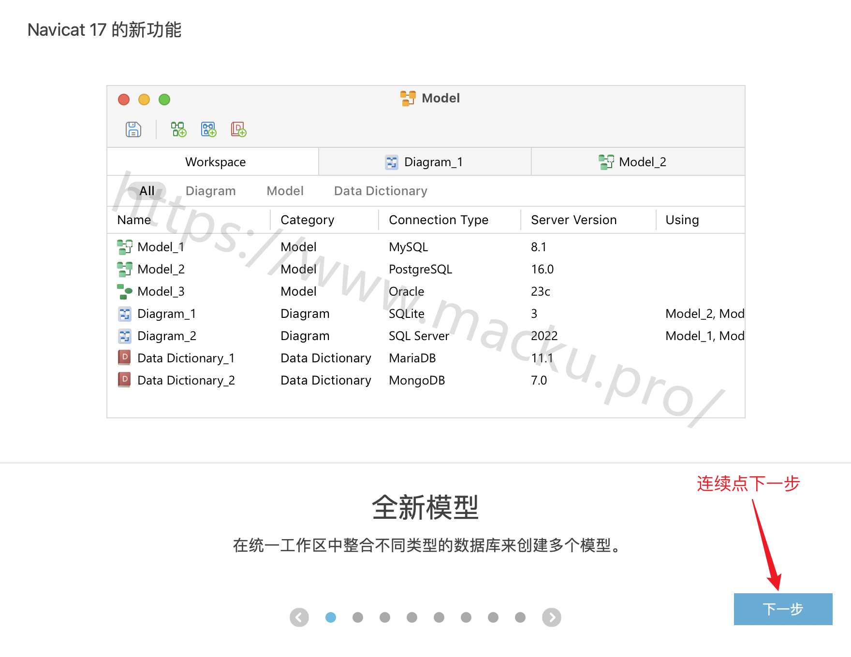Click the PostgreSQL connection type cell
Image resolution: width=851 pixels, height=657 pixels.
pos(421,269)
